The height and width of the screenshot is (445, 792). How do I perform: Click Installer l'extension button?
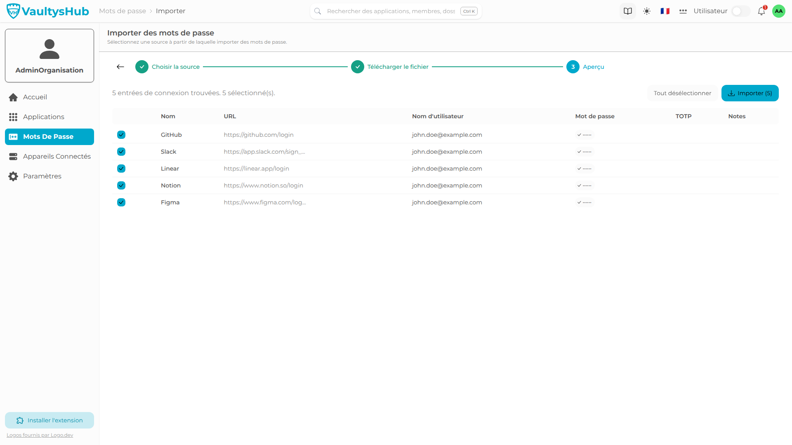coord(49,420)
